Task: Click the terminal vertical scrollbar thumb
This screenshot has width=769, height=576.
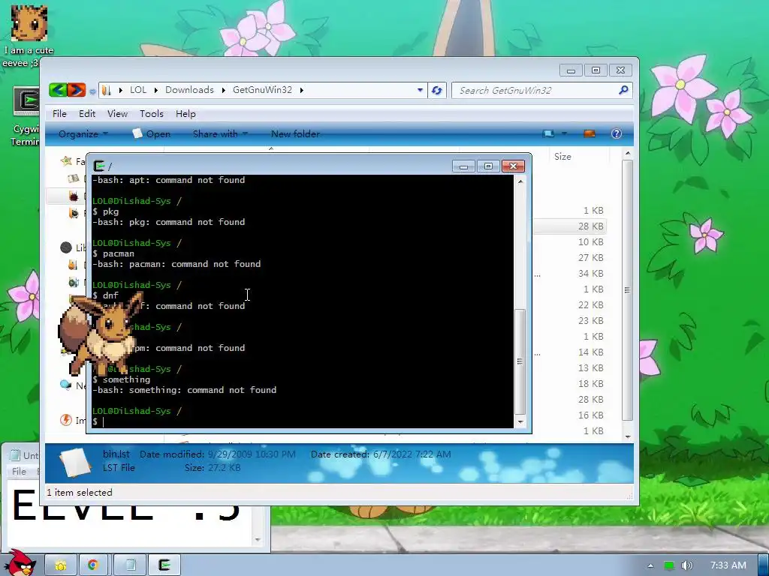Action: [520, 361]
